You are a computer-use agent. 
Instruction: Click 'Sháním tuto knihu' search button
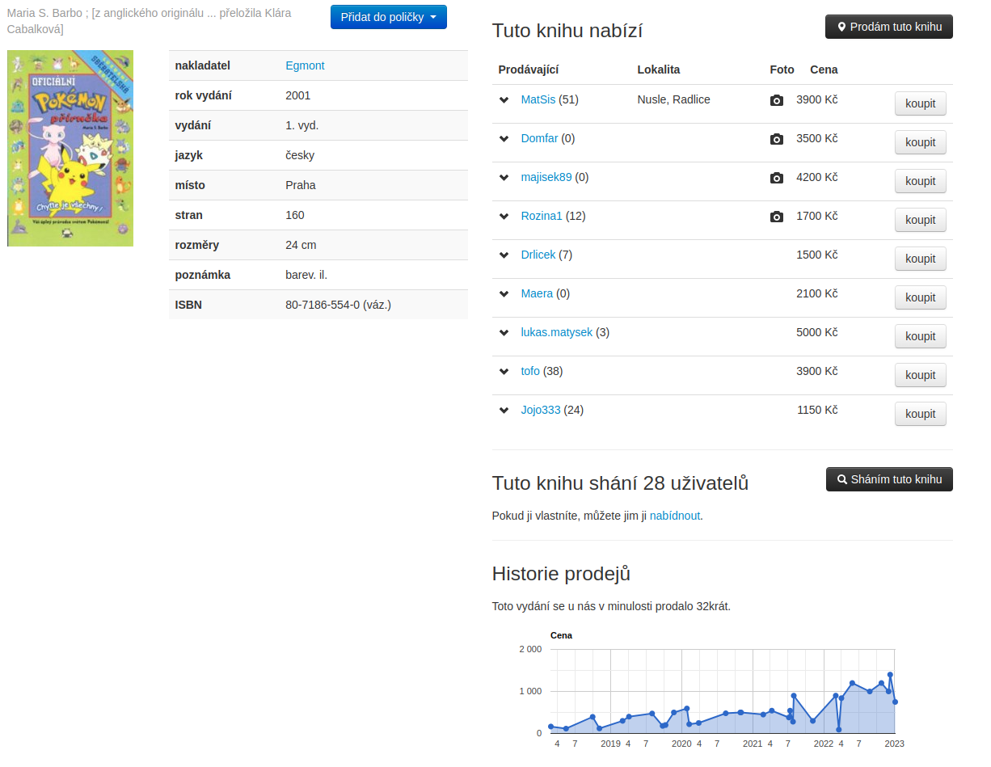coord(888,479)
